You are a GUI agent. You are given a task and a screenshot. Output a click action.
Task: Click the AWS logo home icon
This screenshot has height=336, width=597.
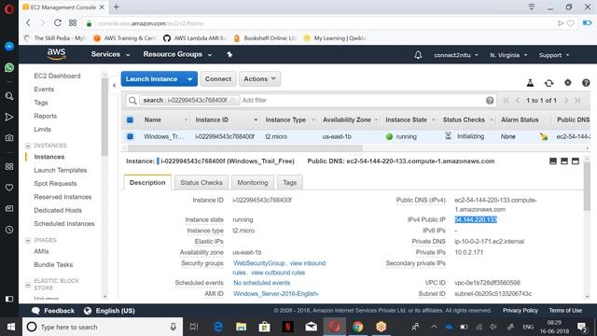pyautogui.click(x=56, y=54)
